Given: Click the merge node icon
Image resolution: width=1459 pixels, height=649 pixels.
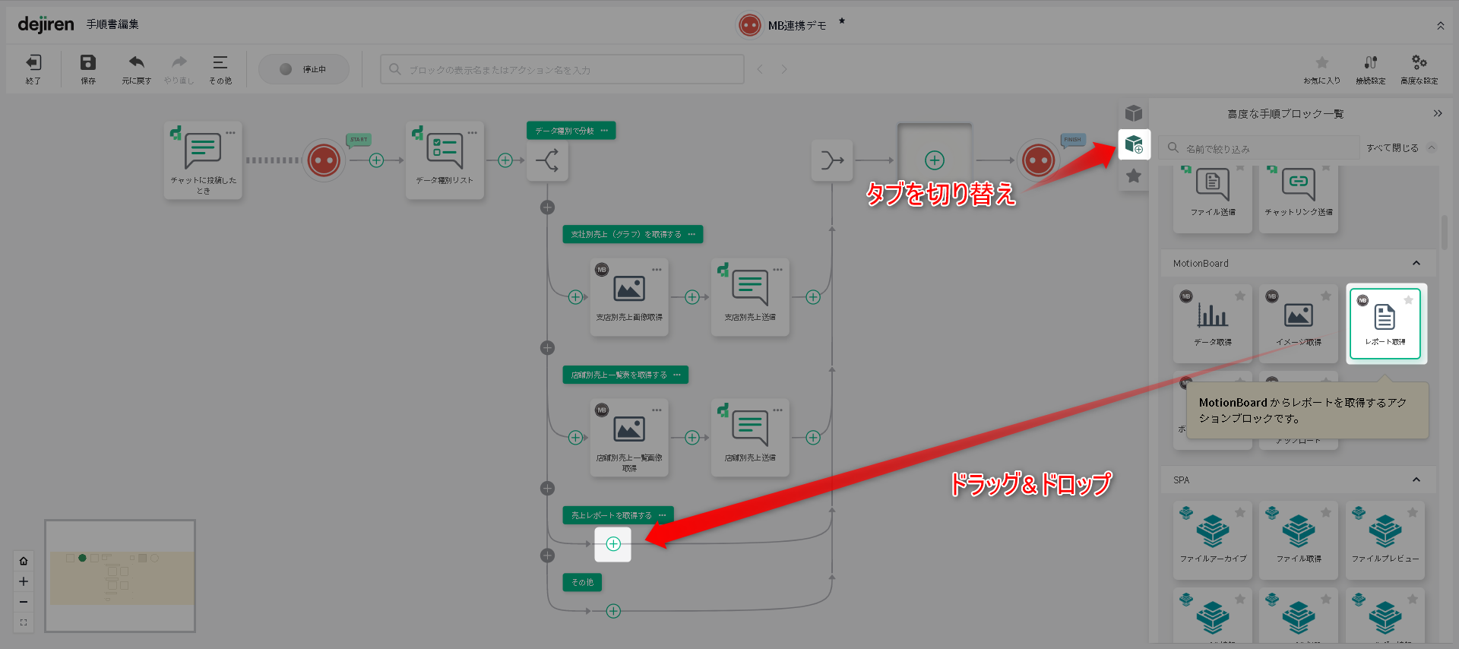Looking at the screenshot, I should [832, 160].
